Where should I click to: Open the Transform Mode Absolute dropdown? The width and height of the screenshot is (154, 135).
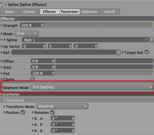62,106
